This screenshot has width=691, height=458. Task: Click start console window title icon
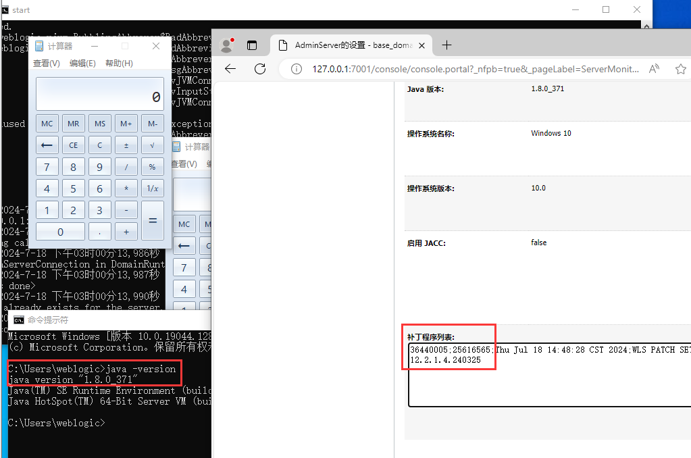coord(5,9)
